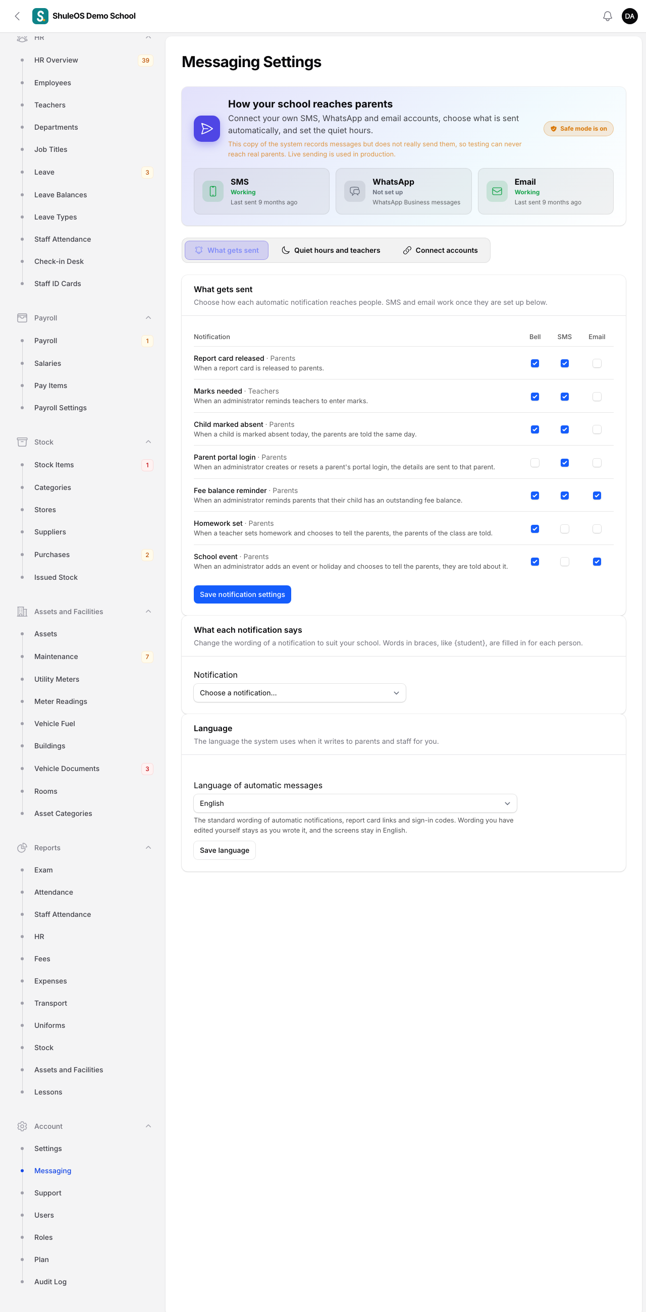
Task: Open HR Overview with 39 badge
Action: 56,60
